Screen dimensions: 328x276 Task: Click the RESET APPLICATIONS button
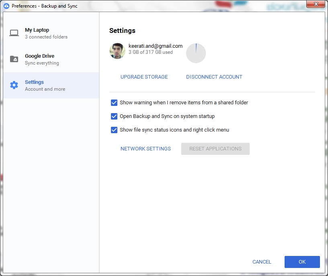(215, 149)
